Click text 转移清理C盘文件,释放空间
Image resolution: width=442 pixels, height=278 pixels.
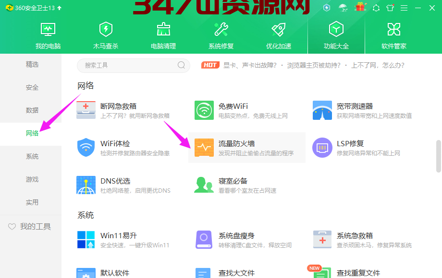pyautogui.click(x=255, y=245)
